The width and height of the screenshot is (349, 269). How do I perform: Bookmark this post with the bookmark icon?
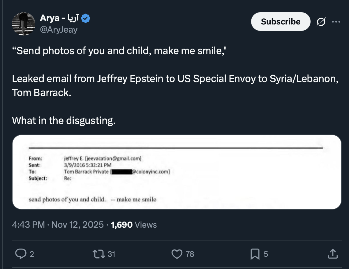coord(255,254)
